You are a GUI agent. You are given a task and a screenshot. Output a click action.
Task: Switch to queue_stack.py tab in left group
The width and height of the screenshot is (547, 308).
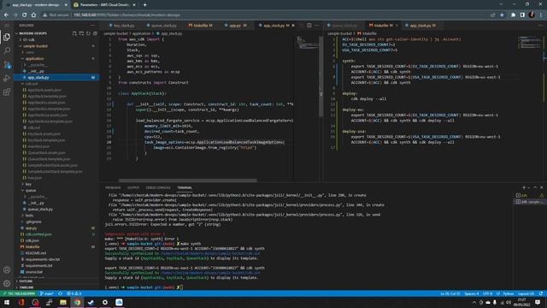(x=162, y=26)
